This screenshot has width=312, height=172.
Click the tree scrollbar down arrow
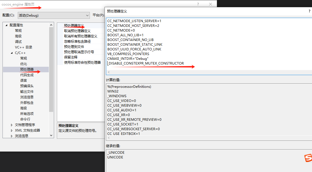click(x=51, y=135)
